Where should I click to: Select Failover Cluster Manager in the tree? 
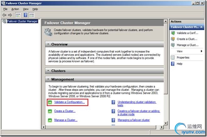point(23,21)
